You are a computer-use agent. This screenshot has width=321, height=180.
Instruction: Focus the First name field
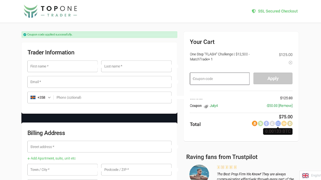click(63, 66)
